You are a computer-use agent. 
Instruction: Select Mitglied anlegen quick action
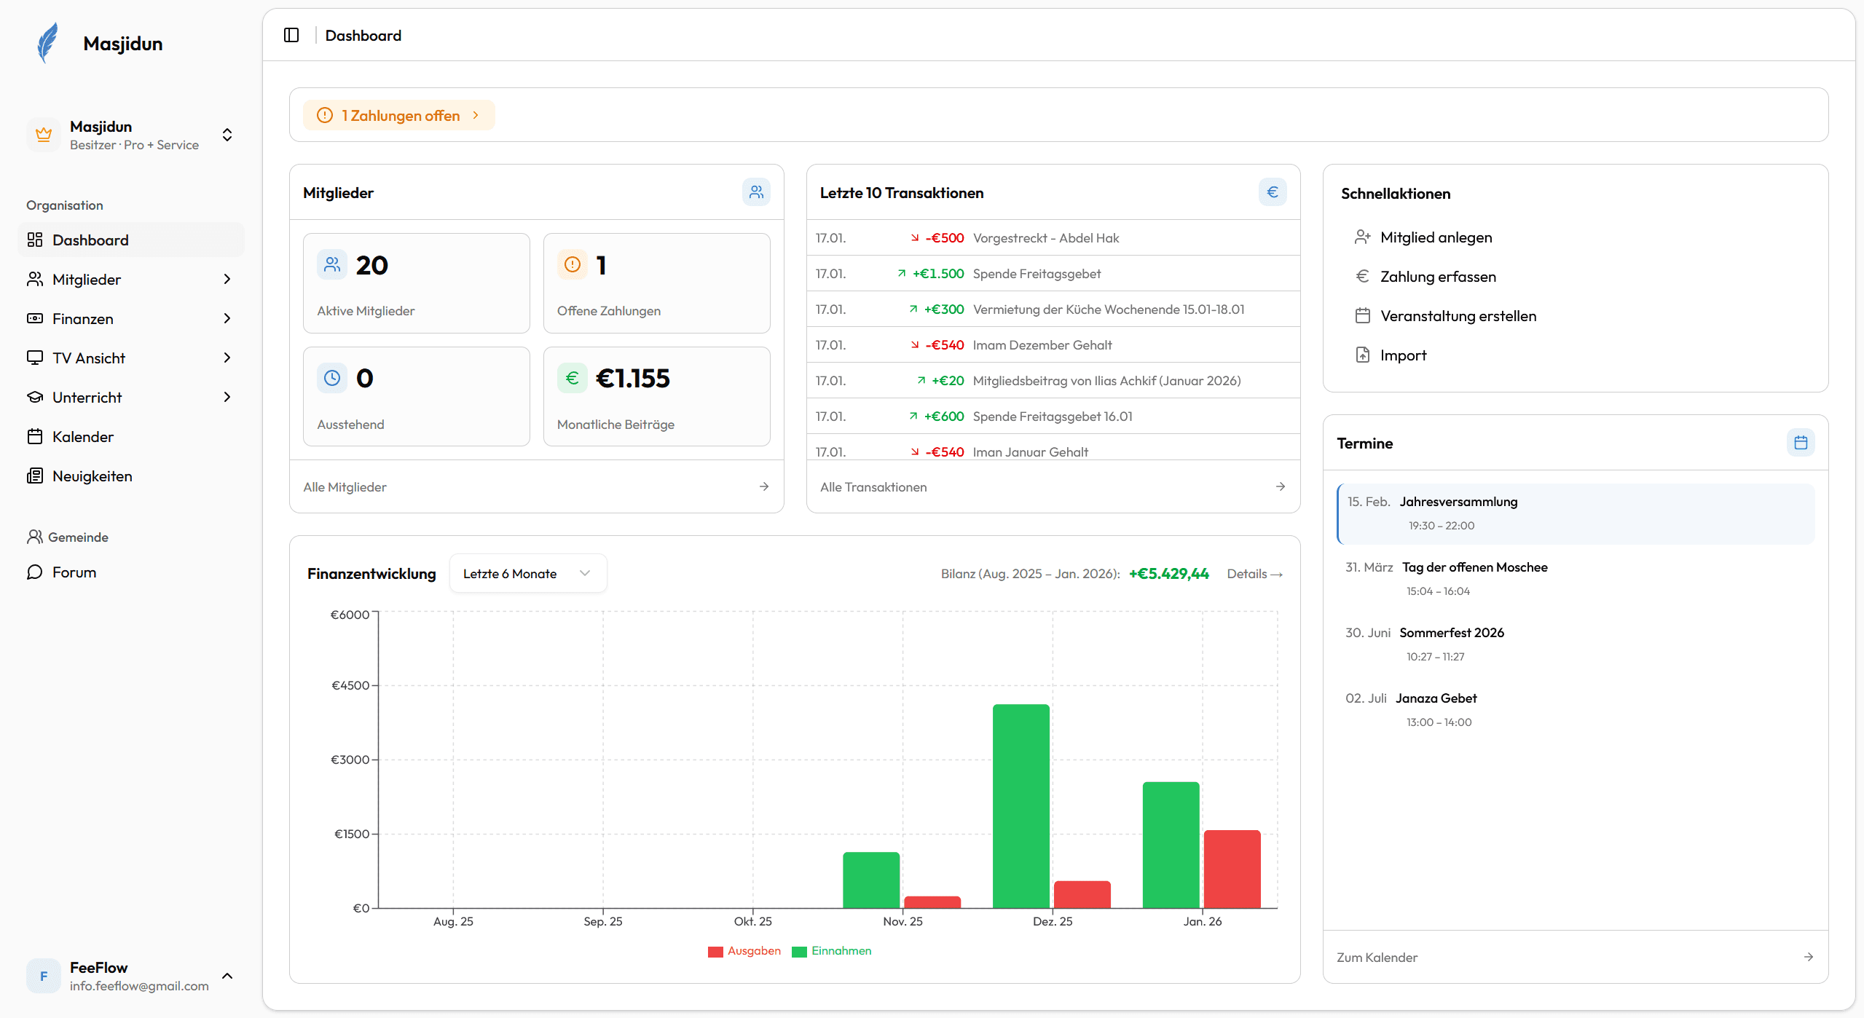1435,237
